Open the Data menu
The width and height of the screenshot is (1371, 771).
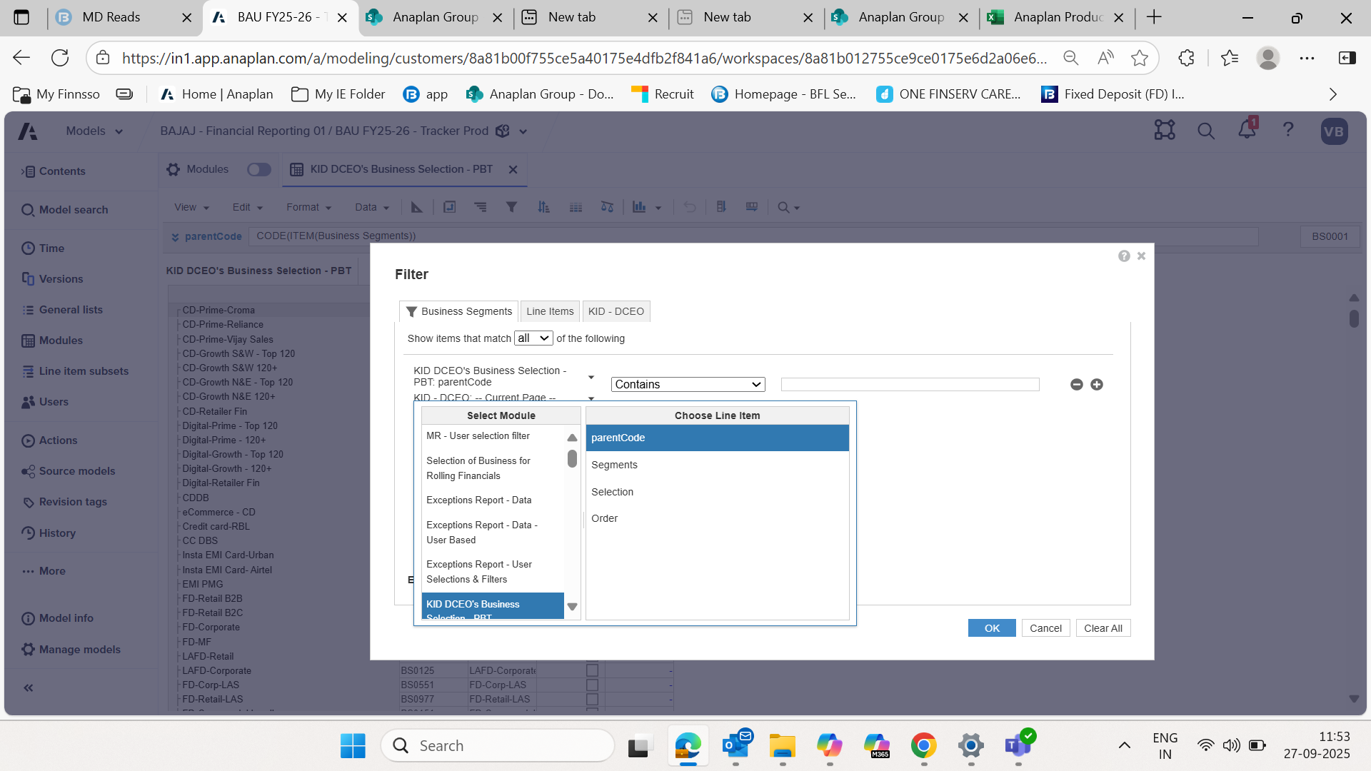tap(372, 207)
